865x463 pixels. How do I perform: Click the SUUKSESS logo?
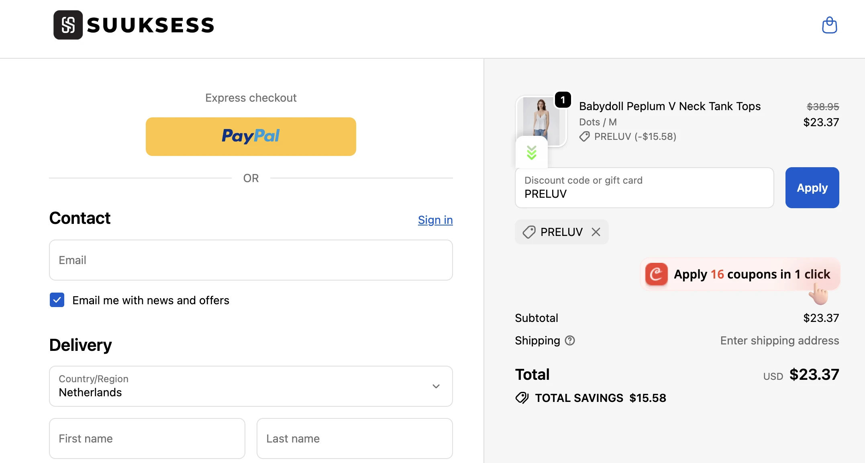(134, 25)
